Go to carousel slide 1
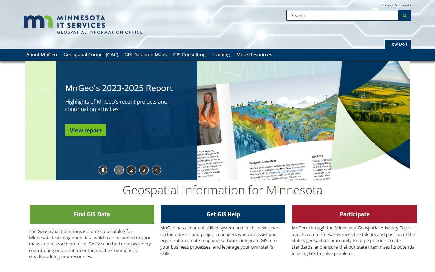Image resolution: width=435 pixels, height=272 pixels. click(x=119, y=170)
